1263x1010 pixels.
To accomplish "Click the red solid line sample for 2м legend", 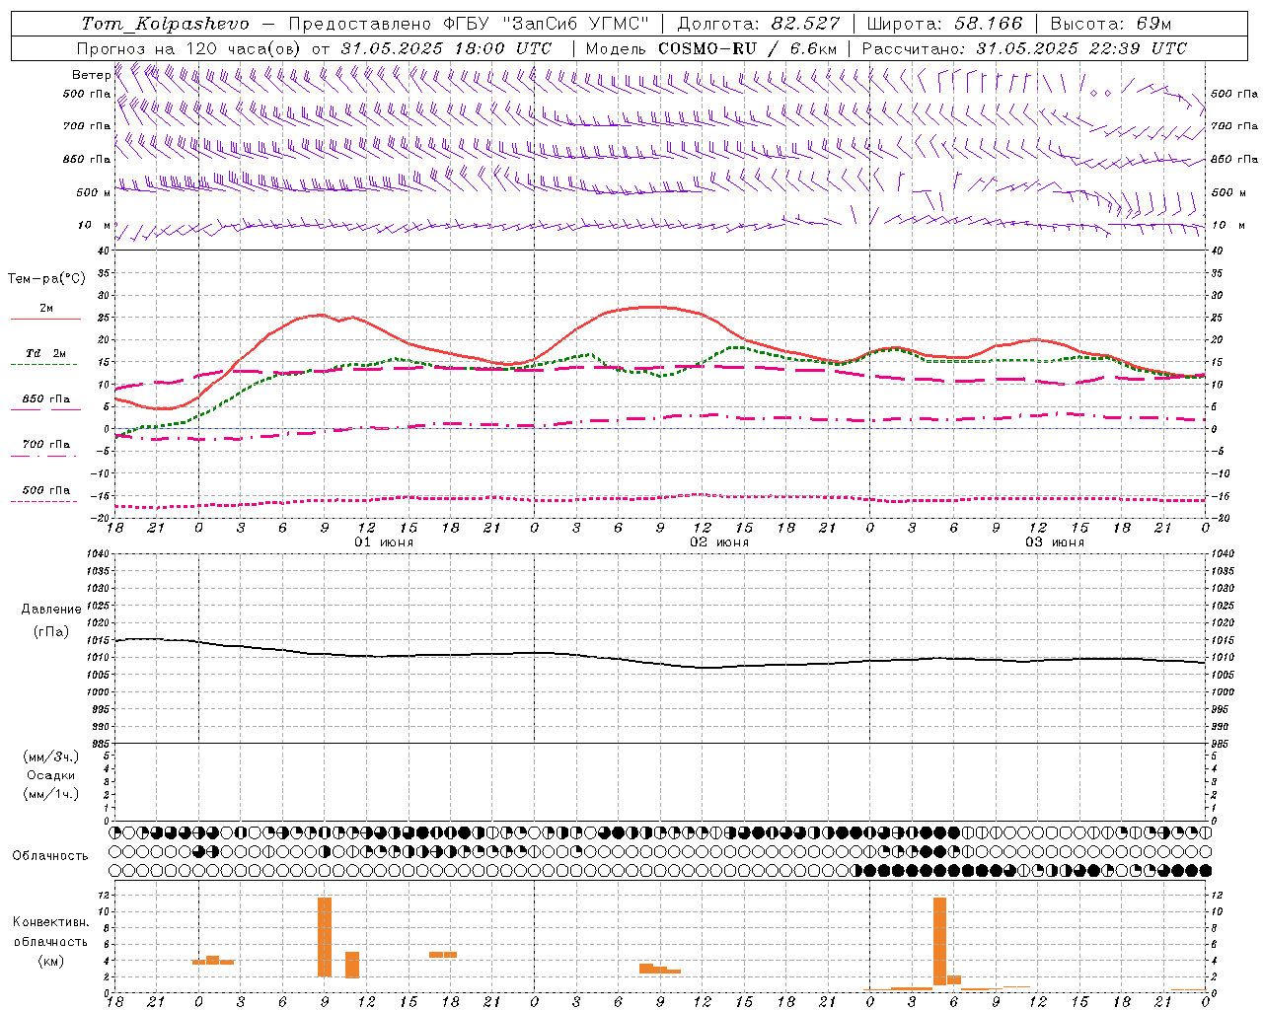I will (45, 320).
